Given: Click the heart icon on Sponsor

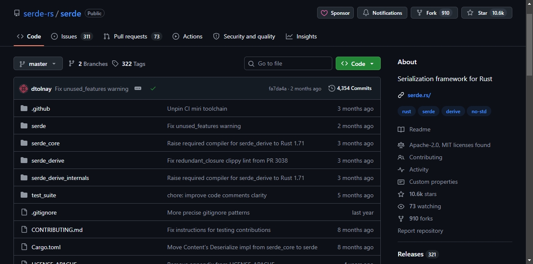Looking at the screenshot, I should point(324,13).
